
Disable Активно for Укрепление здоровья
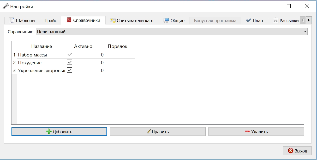tap(70, 70)
